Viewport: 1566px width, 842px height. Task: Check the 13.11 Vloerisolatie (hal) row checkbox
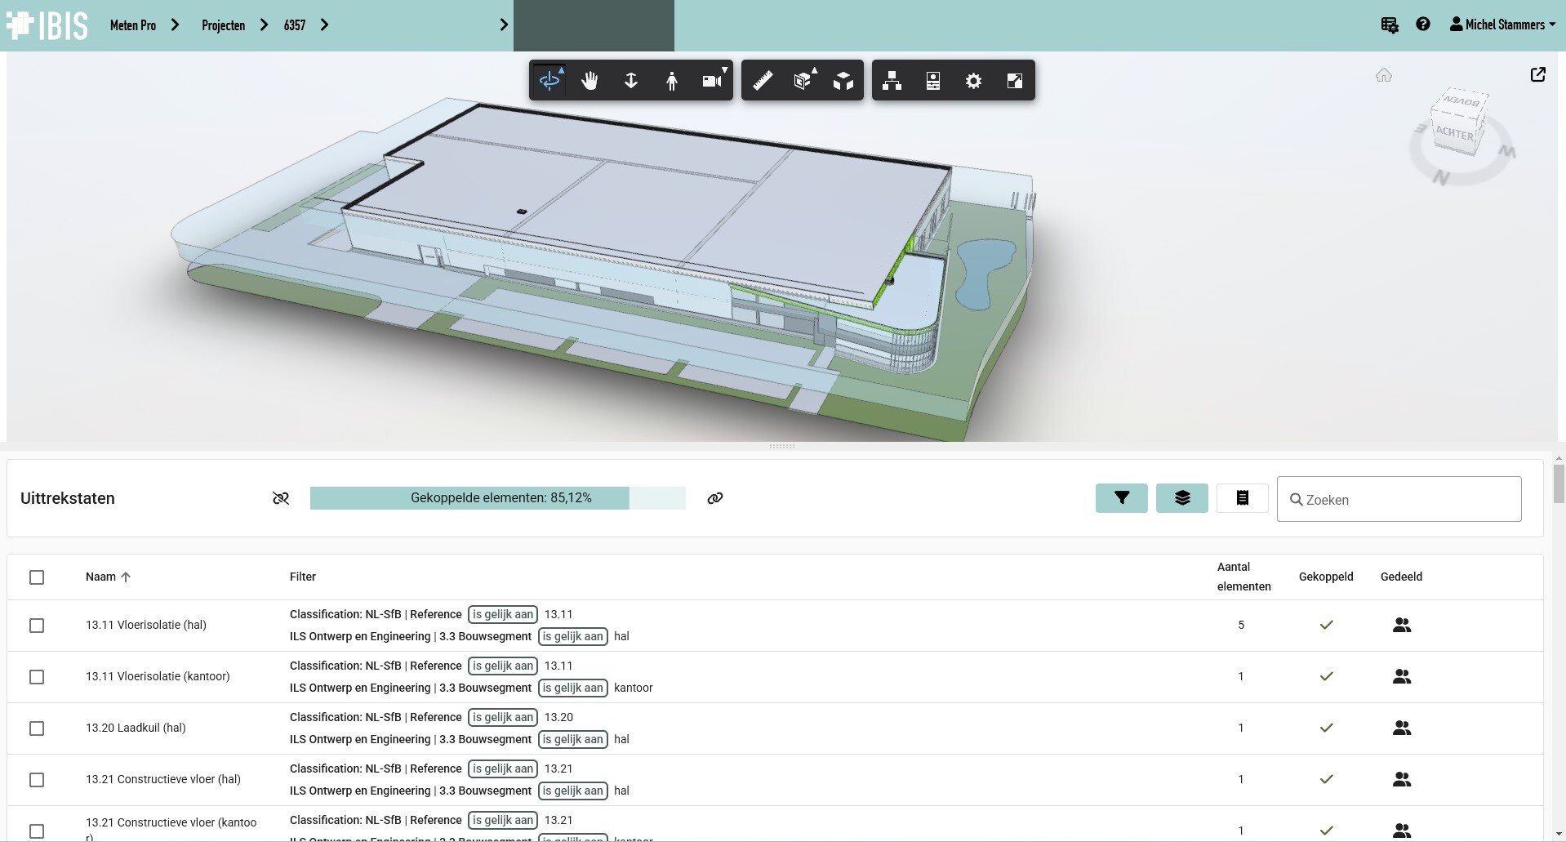(x=37, y=626)
